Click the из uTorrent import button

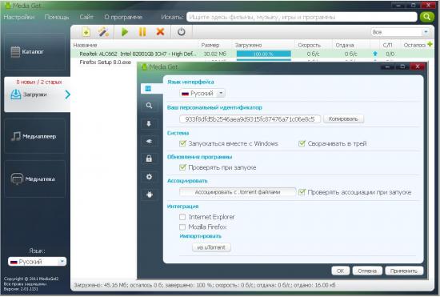(211, 247)
